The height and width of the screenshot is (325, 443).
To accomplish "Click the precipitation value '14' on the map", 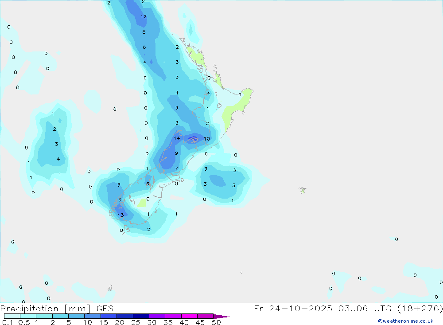I will (x=177, y=138).
